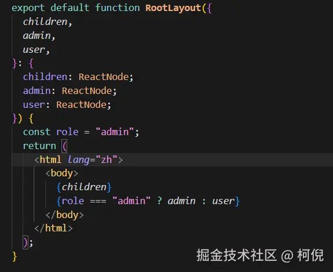Click the RootLayout function name

[173, 8]
